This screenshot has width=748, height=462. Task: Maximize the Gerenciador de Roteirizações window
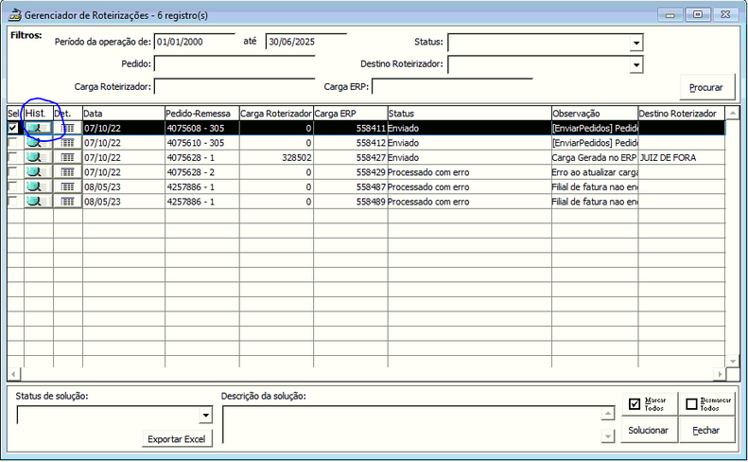pyautogui.click(x=698, y=15)
